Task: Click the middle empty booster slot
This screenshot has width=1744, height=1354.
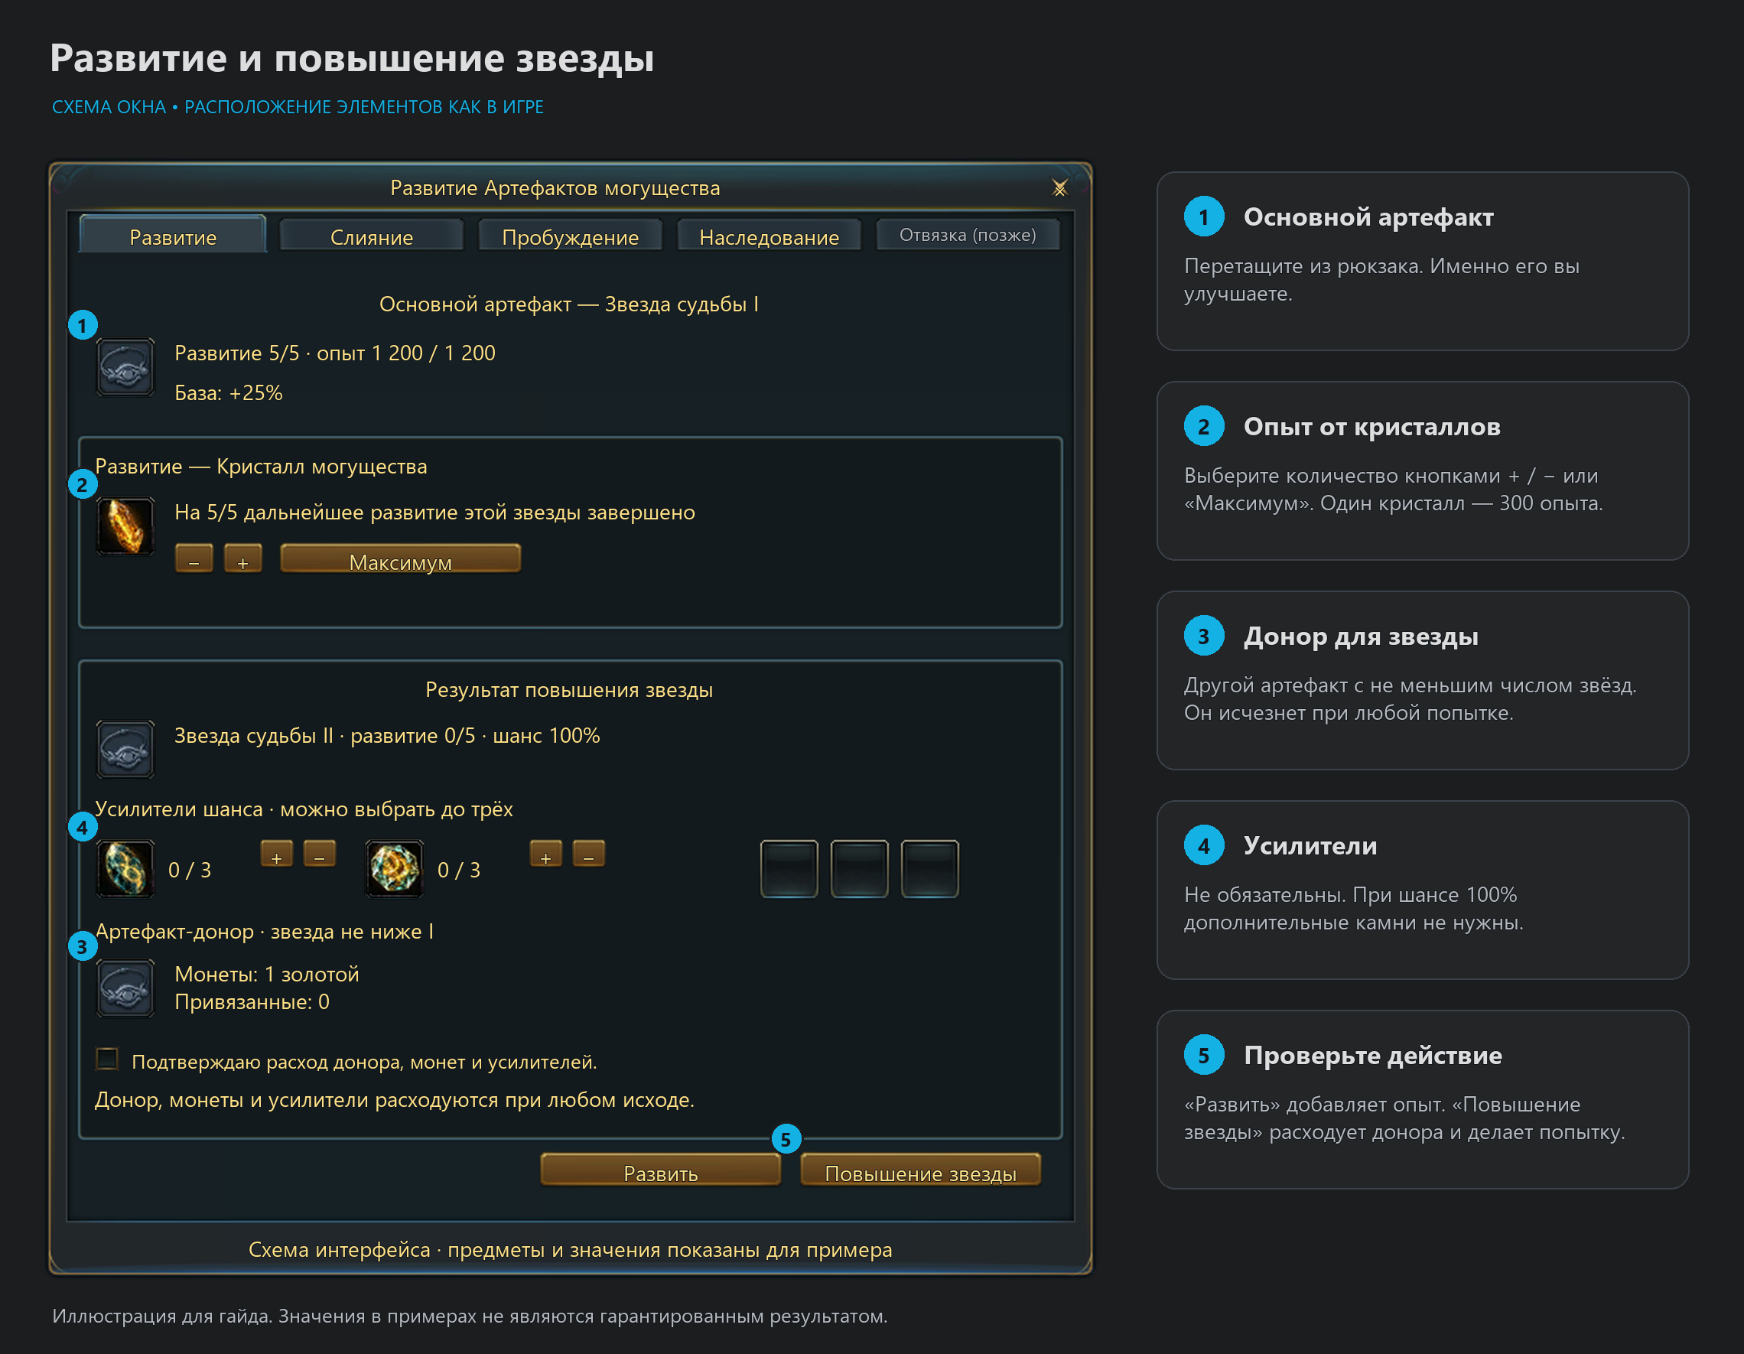Action: (859, 869)
